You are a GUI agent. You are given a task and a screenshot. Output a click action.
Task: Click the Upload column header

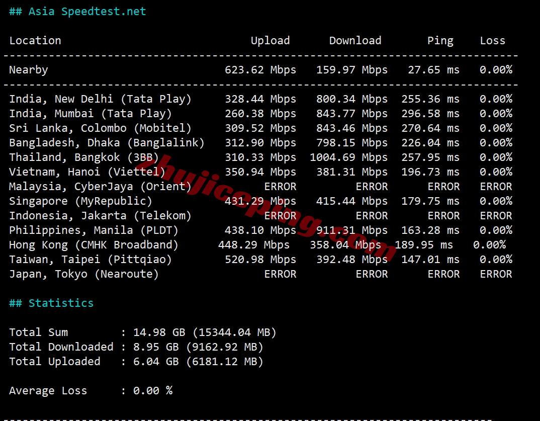pyautogui.click(x=270, y=41)
